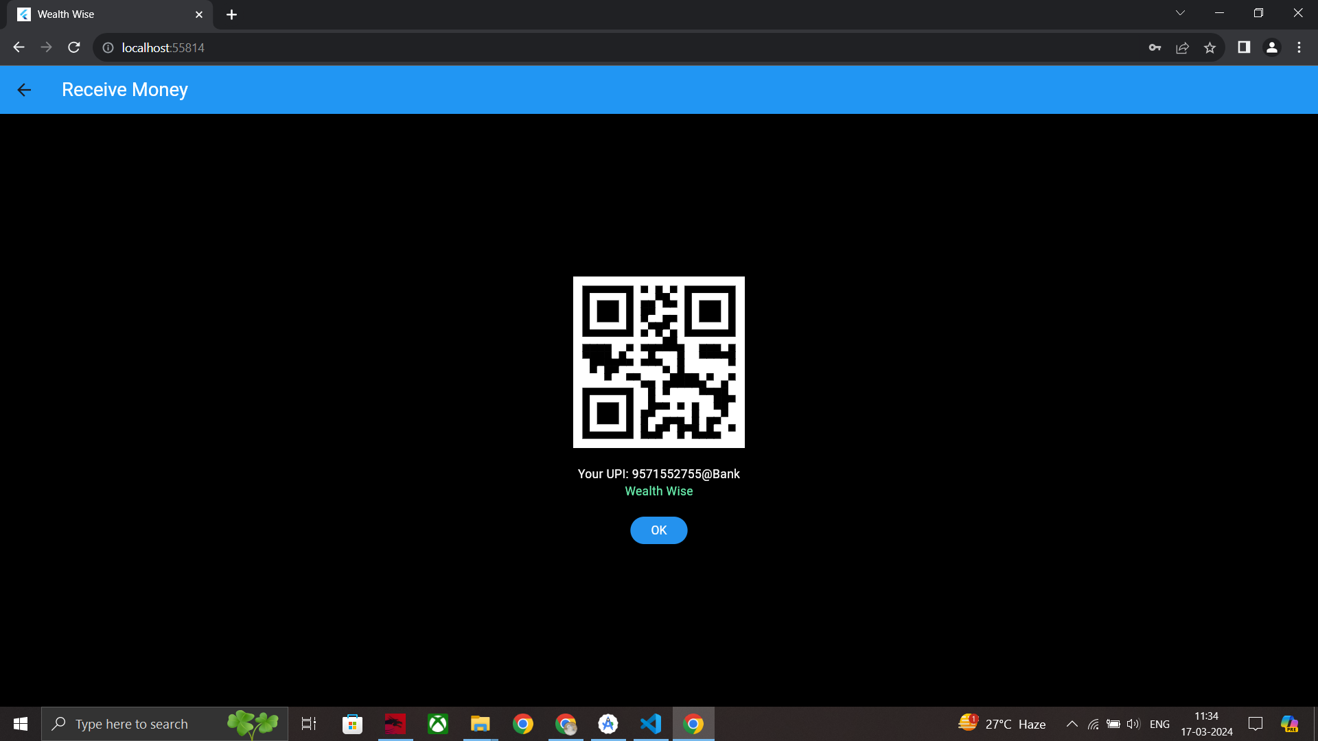This screenshot has width=1318, height=741.
Task: Click the browser forward arrow
Action: click(46, 47)
